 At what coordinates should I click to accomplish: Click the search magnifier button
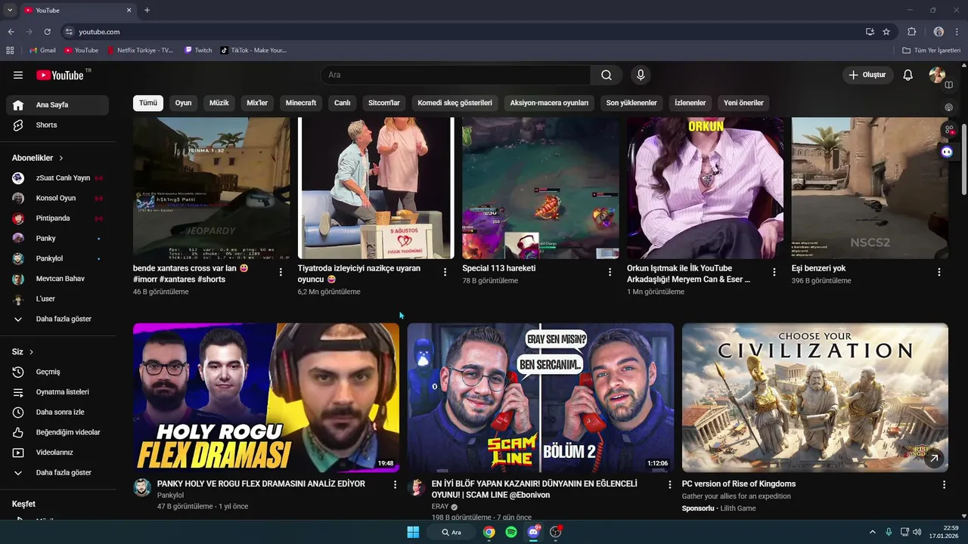tap(607, 75)
